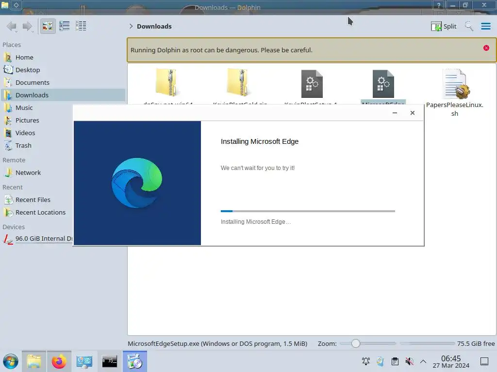Image resolution: width=497 pixels, height=372 pixels.
Task: Click the installer disc taskbar entry
Action: point(135,361)
